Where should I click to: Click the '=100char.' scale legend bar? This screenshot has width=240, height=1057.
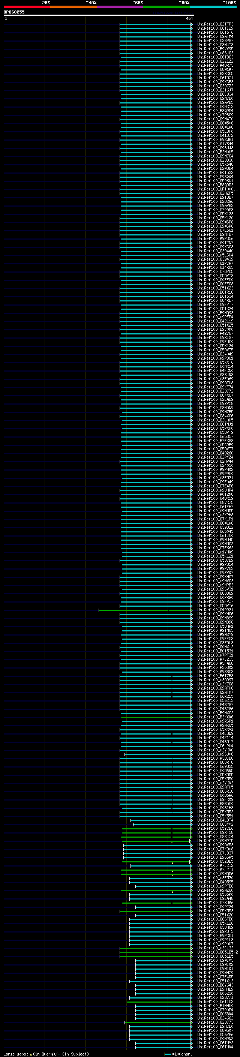click(x=168, y=1054)
